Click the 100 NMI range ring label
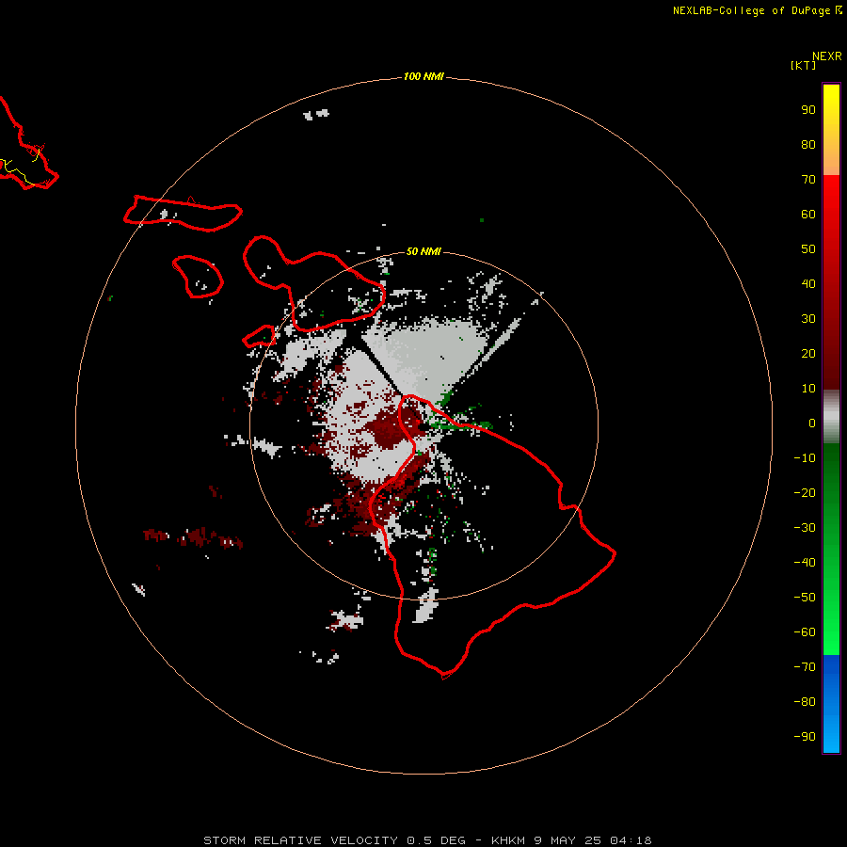The height and width of the screenshot is (847, 847). point(423,76)
